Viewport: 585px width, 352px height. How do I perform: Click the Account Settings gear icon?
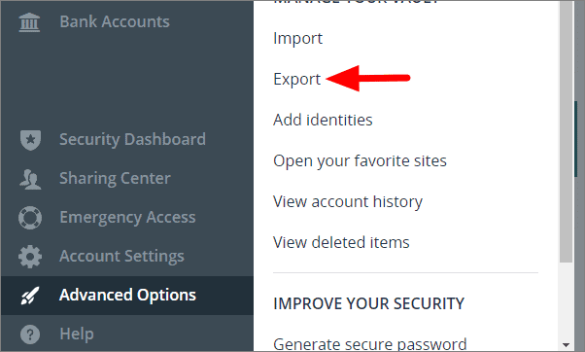pyautogui.click(x=30, y=257)
